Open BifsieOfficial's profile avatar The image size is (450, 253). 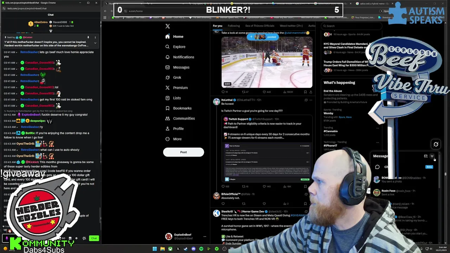[x=217, y=196]
